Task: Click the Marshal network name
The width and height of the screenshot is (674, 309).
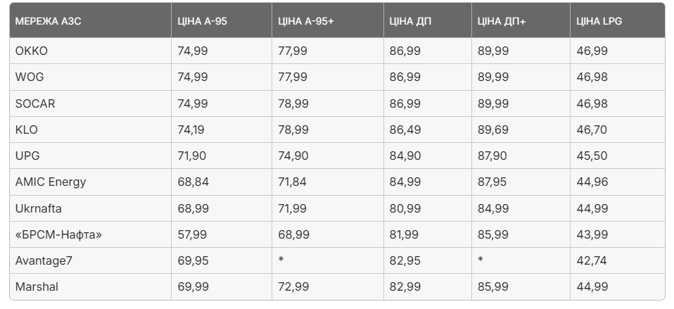Action: point(37,286)
